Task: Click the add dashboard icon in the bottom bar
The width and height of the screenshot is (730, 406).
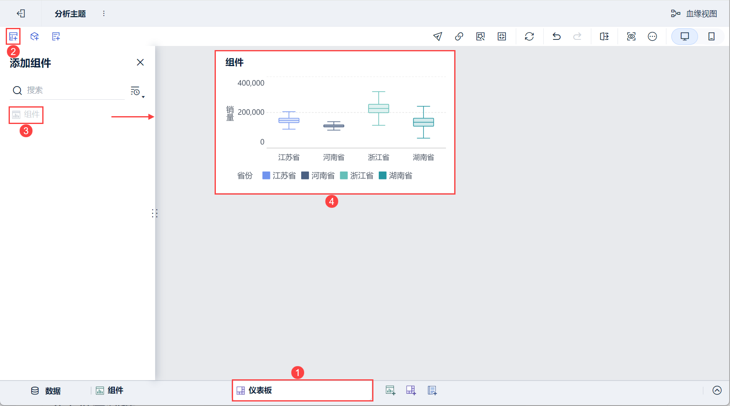Action: click(x=411, y=390)
